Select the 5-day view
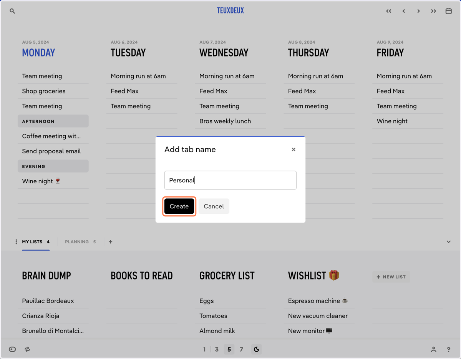 pos(229,349)
